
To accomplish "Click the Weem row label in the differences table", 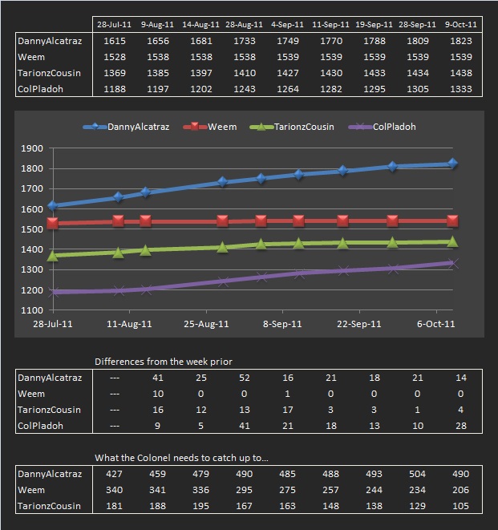I will pyautogui.click(x=31, y=394).
